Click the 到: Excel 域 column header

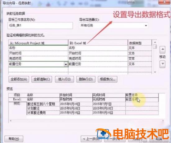(x=98, y=43)
